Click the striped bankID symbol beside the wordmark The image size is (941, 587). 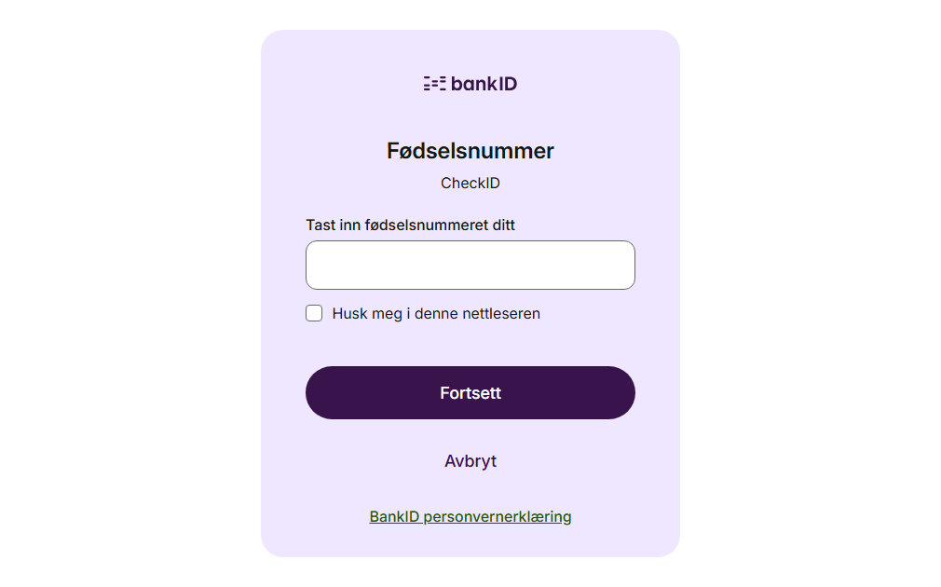pyautogui.click(x=434, y=84)
